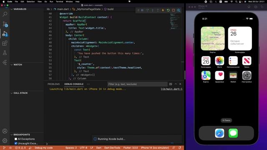Click Debug my code in status bar
The image size is (267, 150).
(x=43, y=148)
